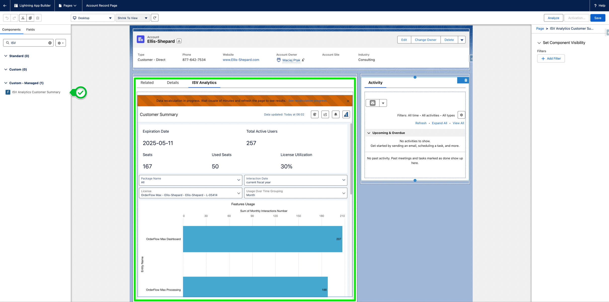609x302 pixels.
Task: Click the email compose icon in Activity panel
Action: tap(373, 103)
